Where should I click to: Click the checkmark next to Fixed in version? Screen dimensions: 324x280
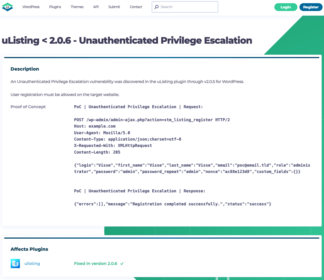pos(122,264)
